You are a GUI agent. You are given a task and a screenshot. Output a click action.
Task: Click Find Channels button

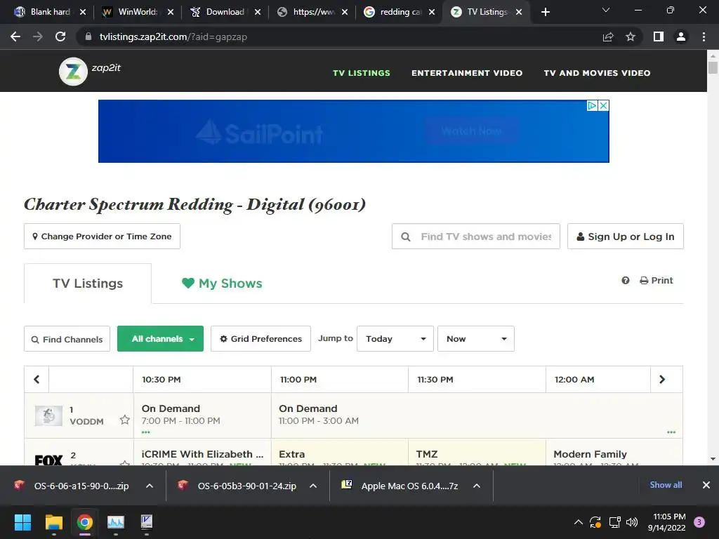pos(67,339)
